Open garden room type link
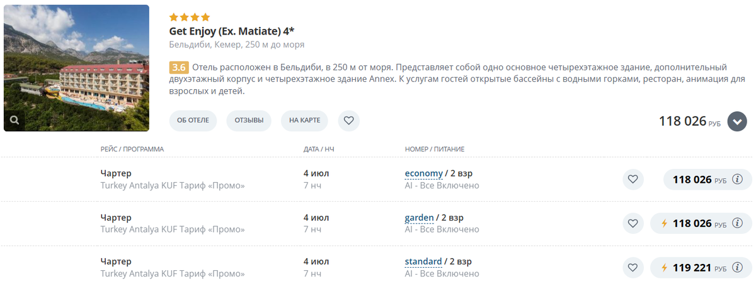 point(419,217)
